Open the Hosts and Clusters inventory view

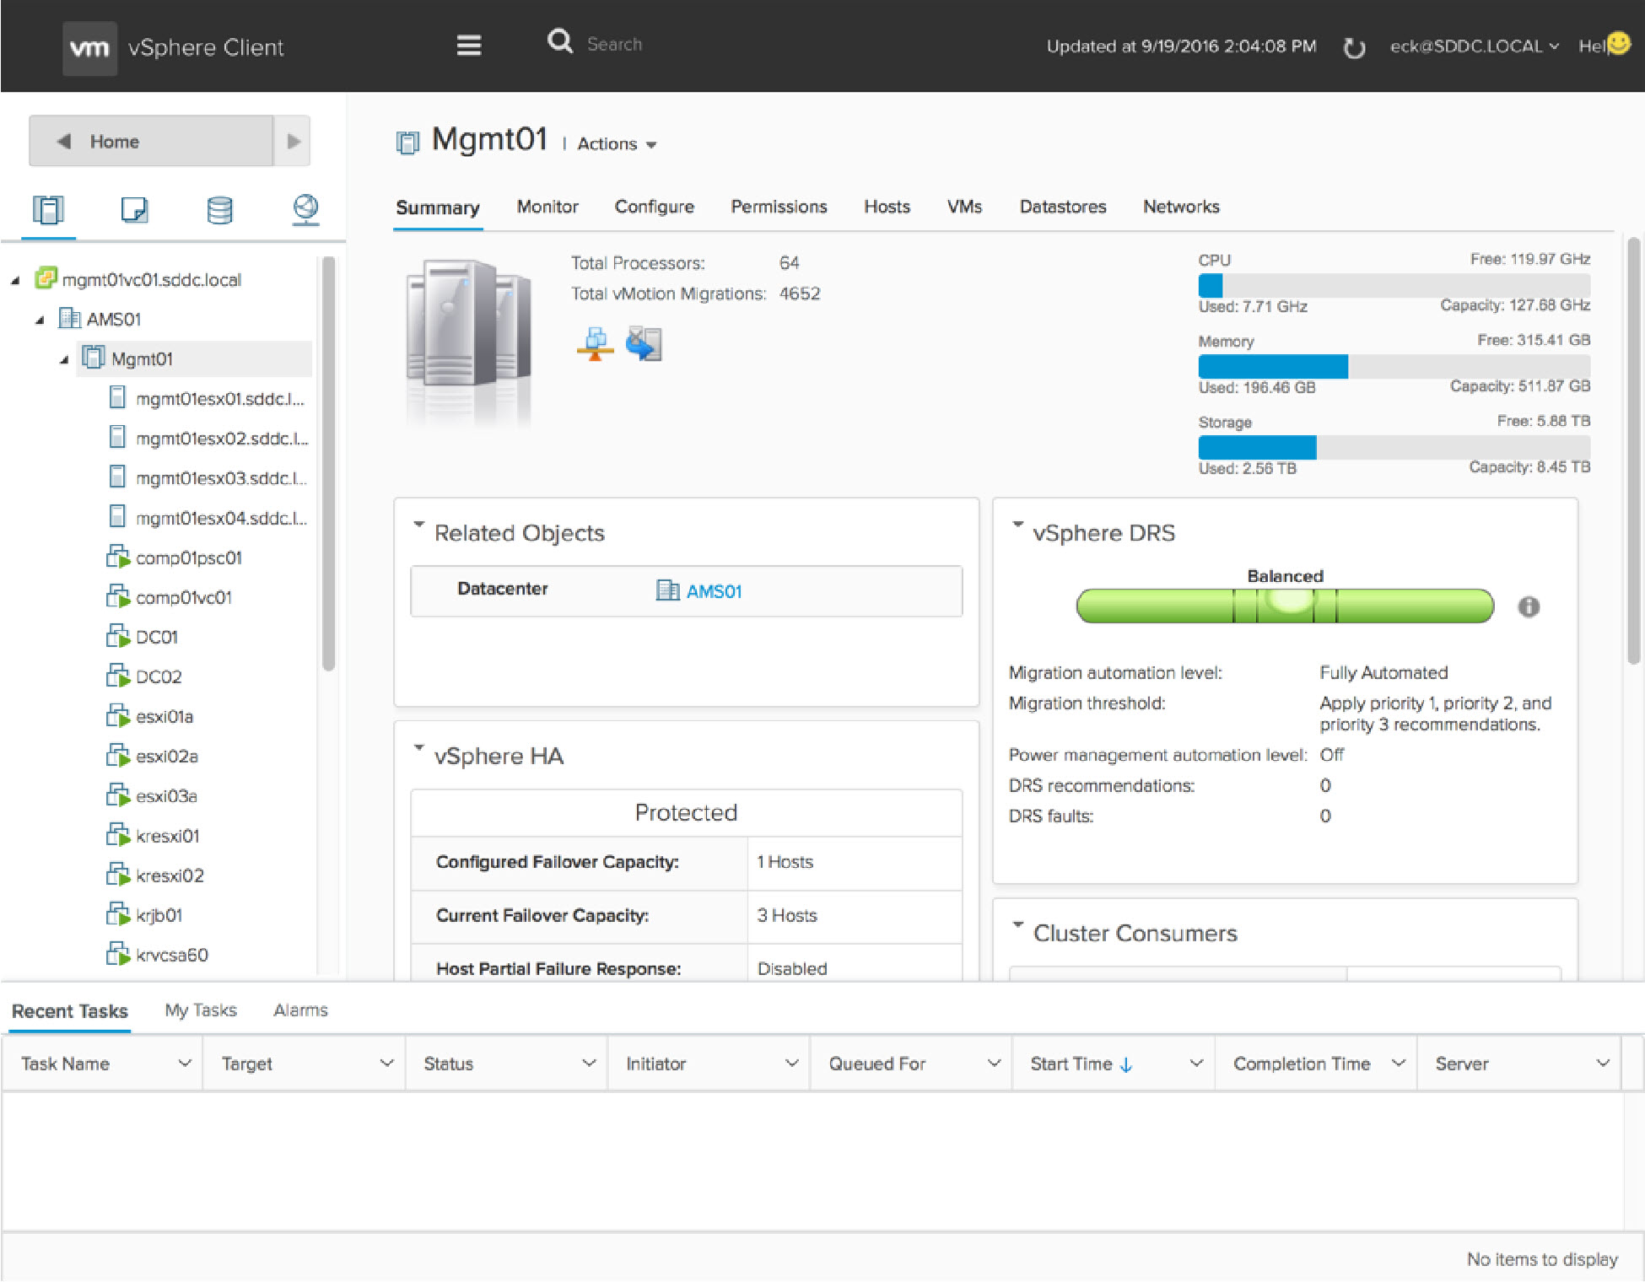tap(48, 209)
